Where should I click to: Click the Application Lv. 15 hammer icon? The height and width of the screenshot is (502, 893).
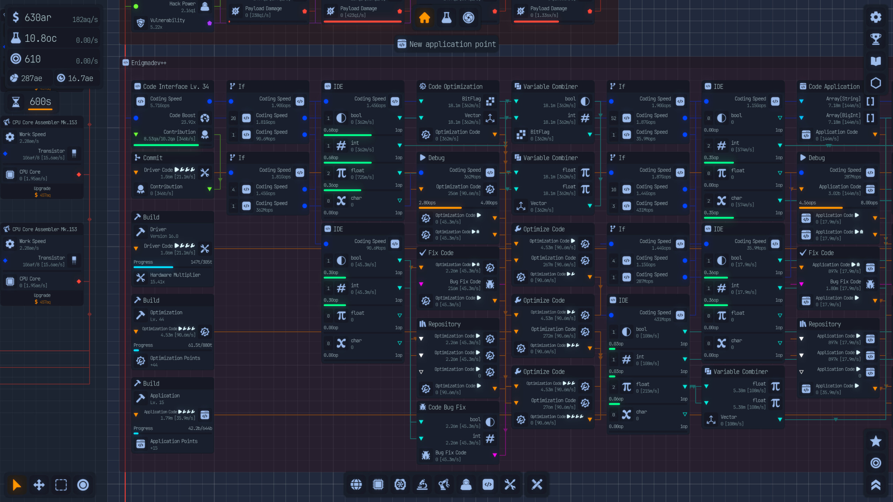tap(141, 398)
